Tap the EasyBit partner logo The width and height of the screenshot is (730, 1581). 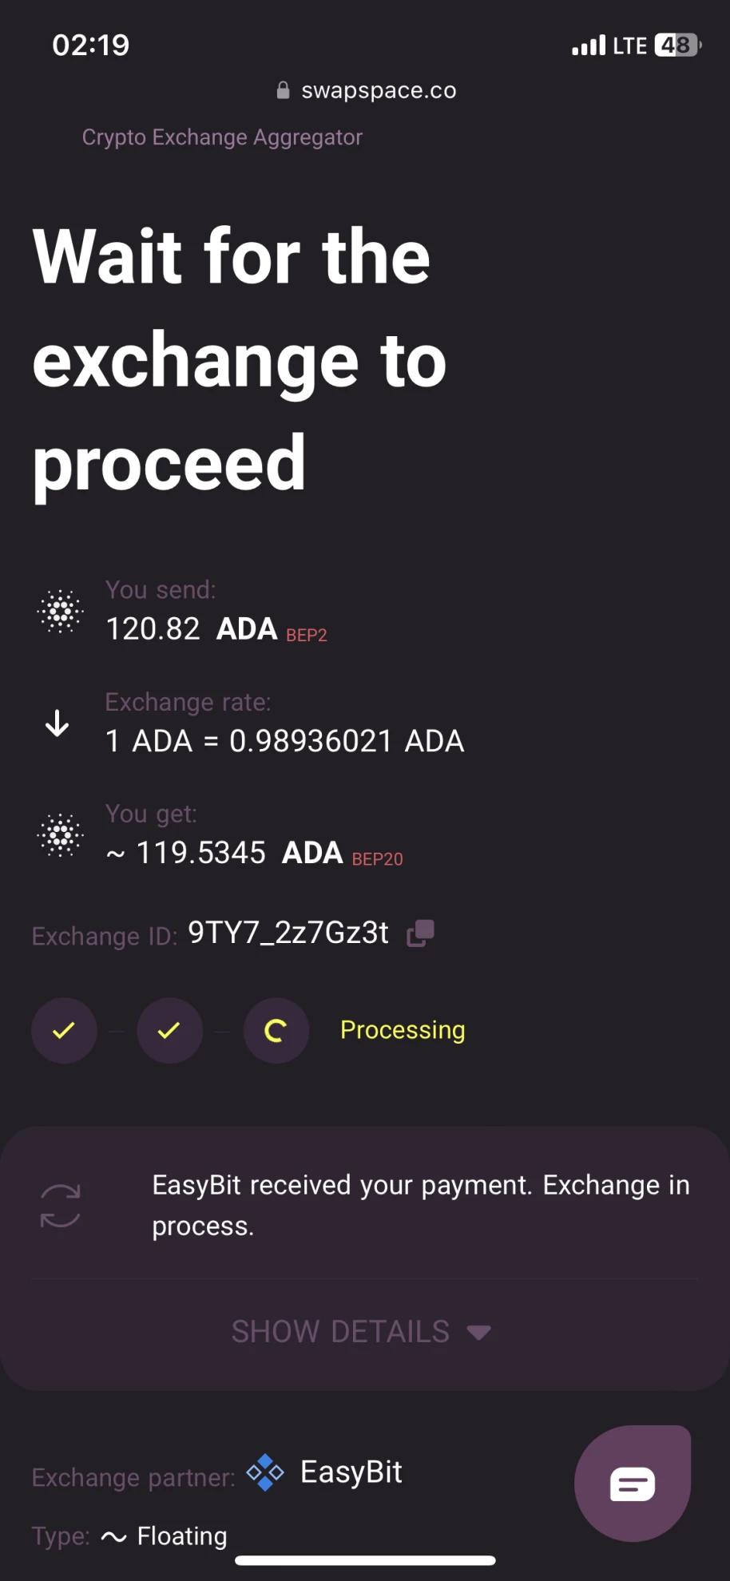point(265,1472)
